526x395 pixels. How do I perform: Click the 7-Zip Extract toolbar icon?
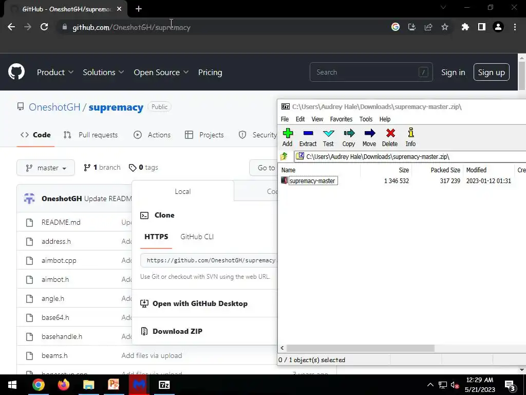(x=308, y=137)
